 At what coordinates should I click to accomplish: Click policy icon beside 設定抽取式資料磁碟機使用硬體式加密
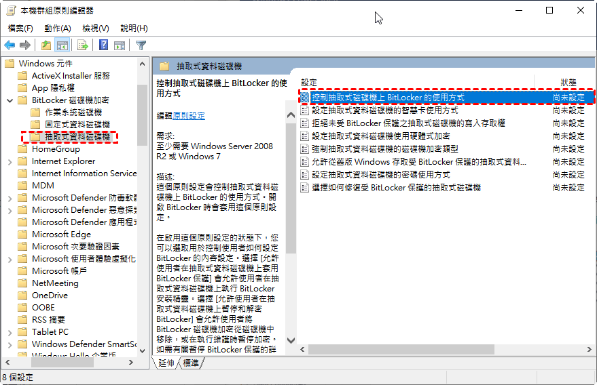tap(304, 136)
